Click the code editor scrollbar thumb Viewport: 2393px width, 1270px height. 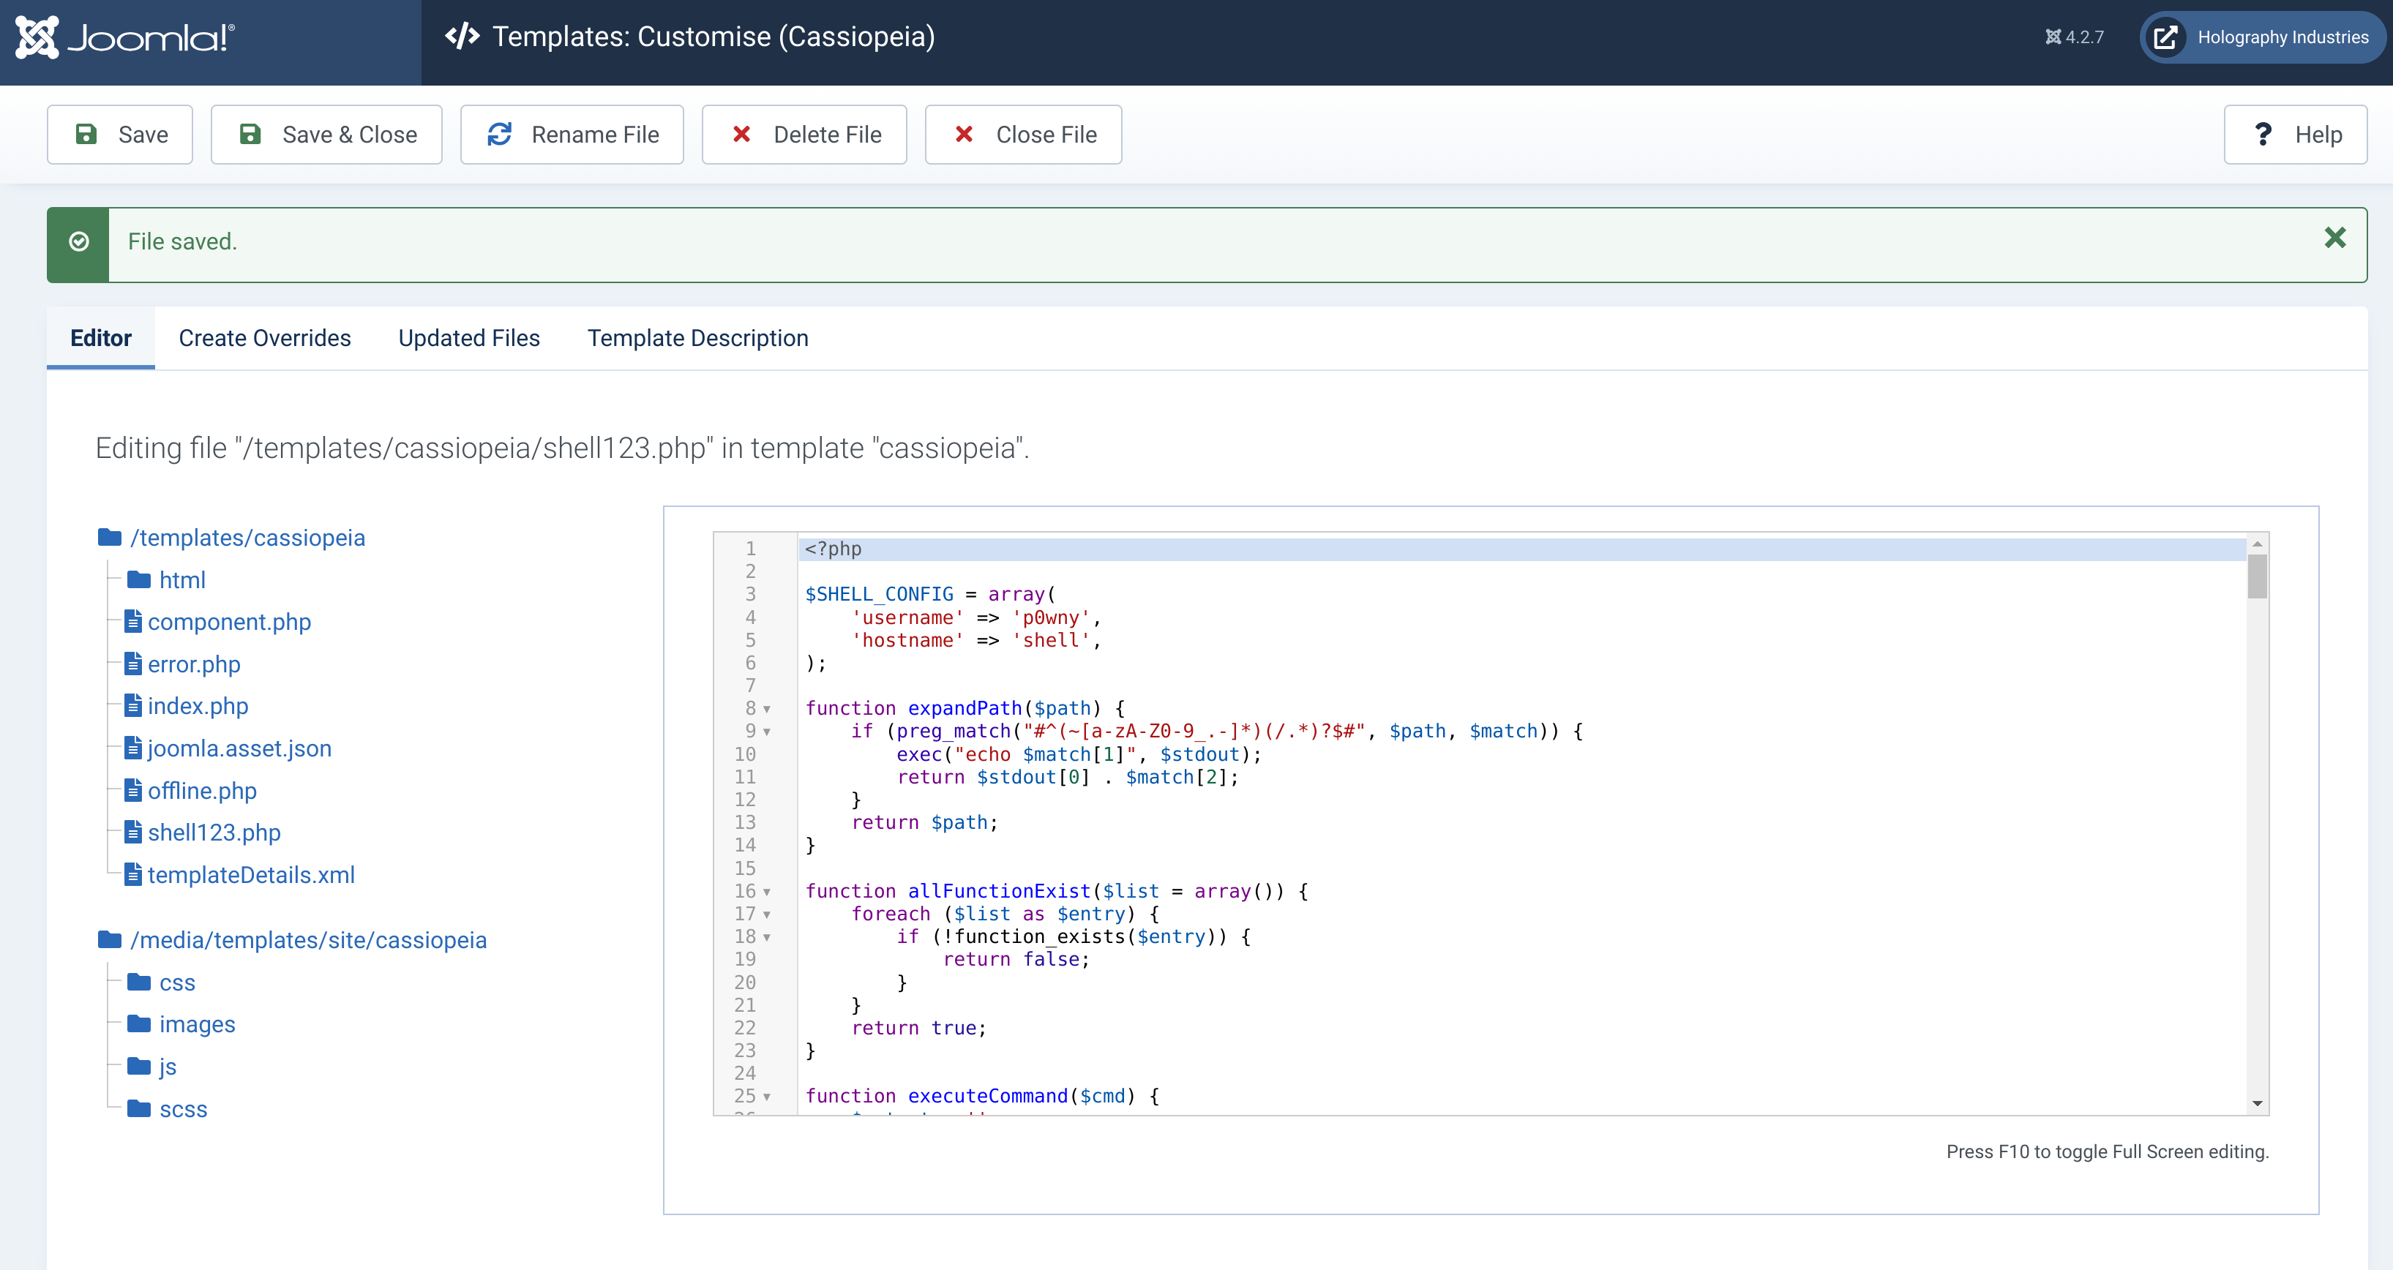[x=2258, y=577]
